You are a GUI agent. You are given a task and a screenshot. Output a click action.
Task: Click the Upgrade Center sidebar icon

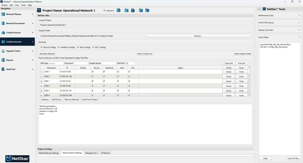[x=3, y=51]
